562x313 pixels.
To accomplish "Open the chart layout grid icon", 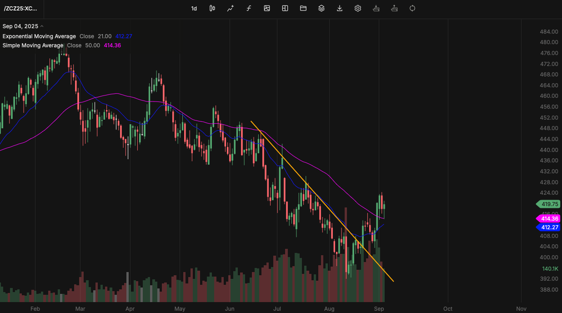I will click(285, 8).
